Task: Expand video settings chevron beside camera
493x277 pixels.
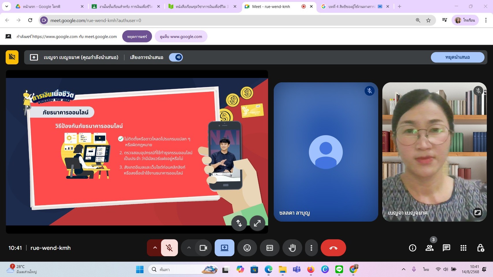Action: click(x=189, y=248)
